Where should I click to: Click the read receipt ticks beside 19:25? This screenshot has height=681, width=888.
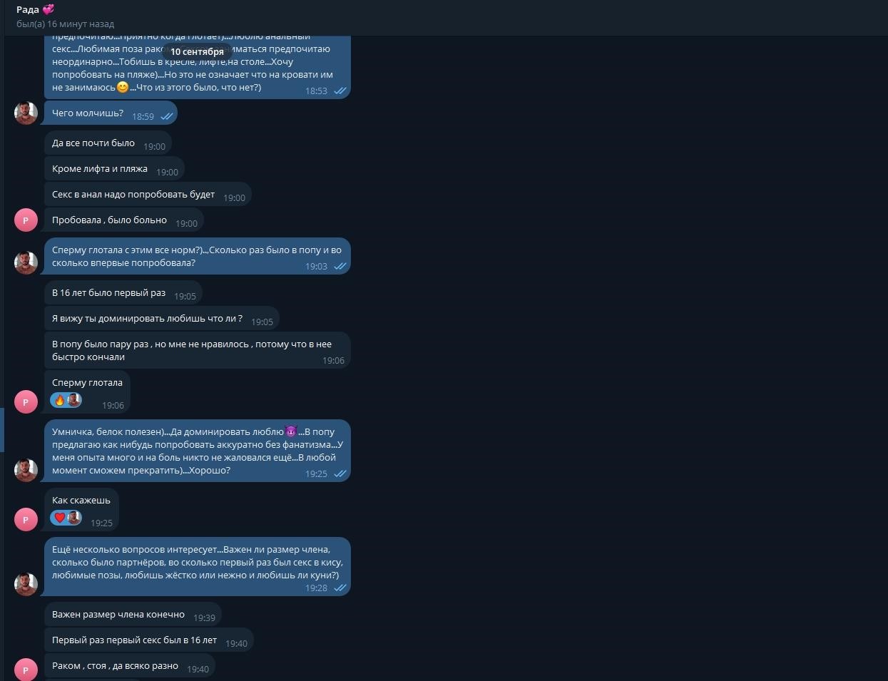(340, 473)
